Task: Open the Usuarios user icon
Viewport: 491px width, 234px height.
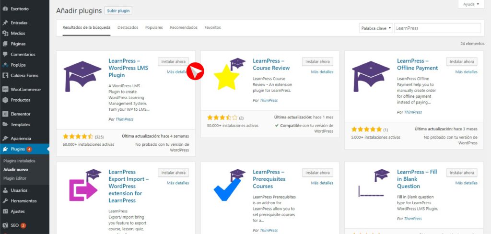Action: [x=5, y=190]
